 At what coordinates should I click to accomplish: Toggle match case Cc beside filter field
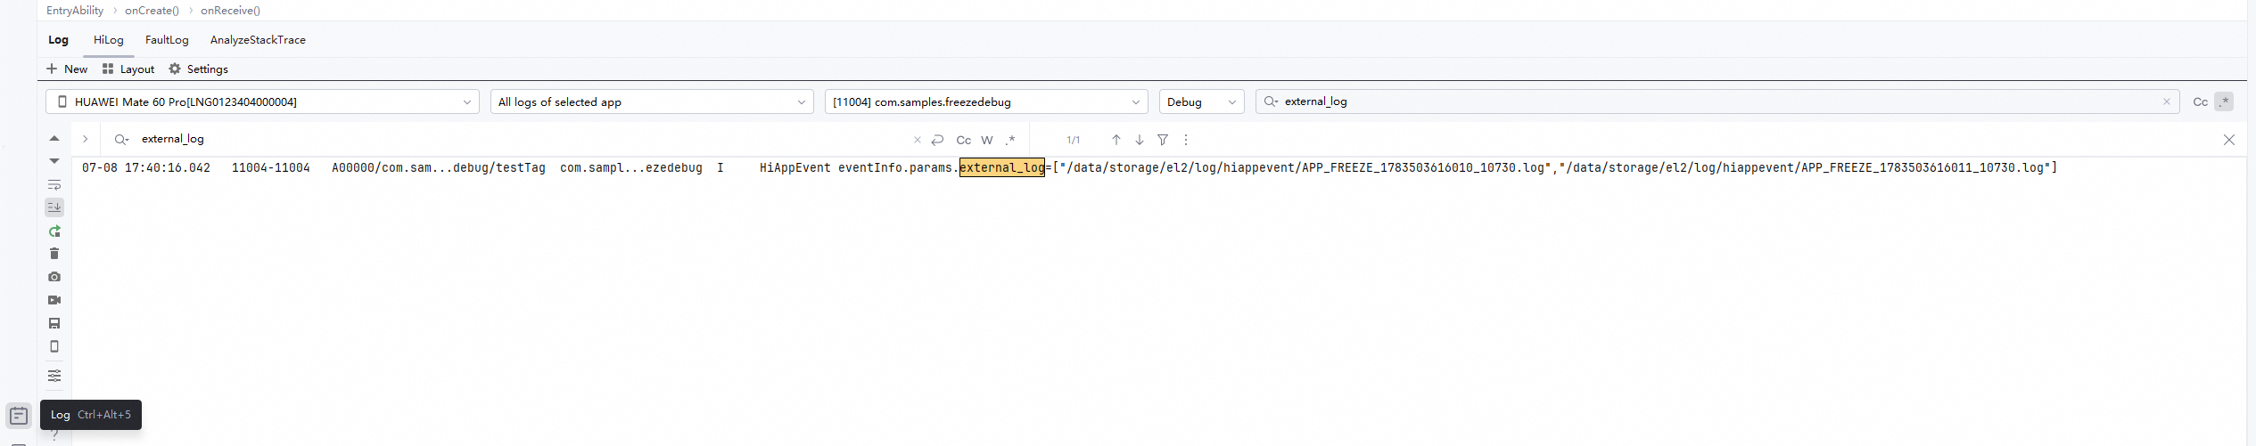(2201, 101)
